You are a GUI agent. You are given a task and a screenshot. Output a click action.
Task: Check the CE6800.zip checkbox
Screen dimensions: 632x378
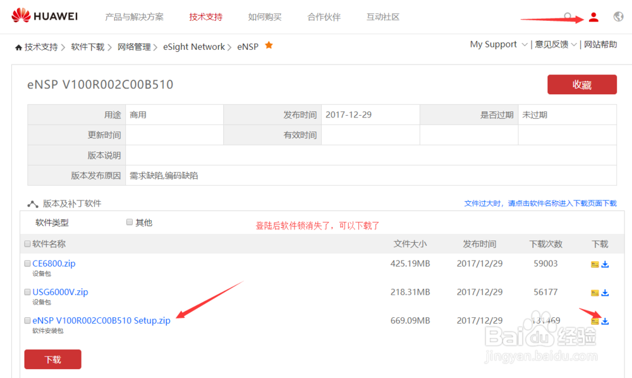(x=27, y=264)
